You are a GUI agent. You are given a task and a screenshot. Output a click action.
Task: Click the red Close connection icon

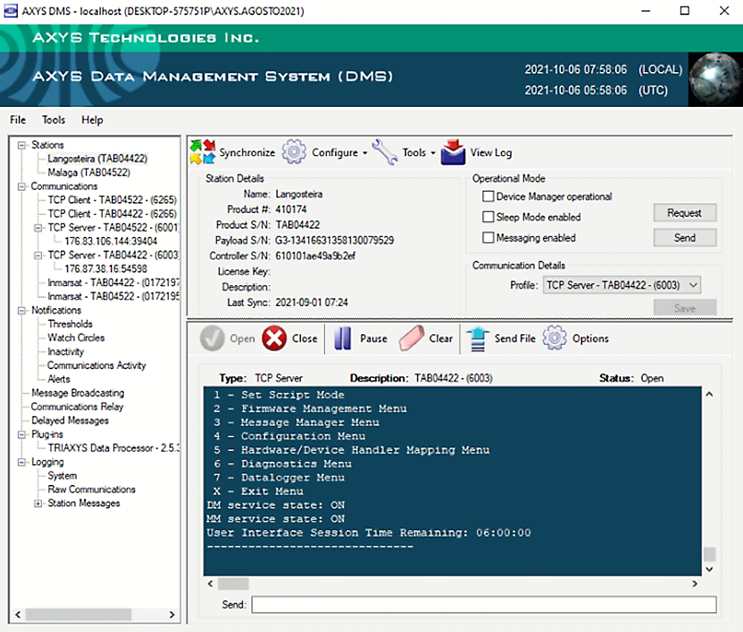[274, 339]
